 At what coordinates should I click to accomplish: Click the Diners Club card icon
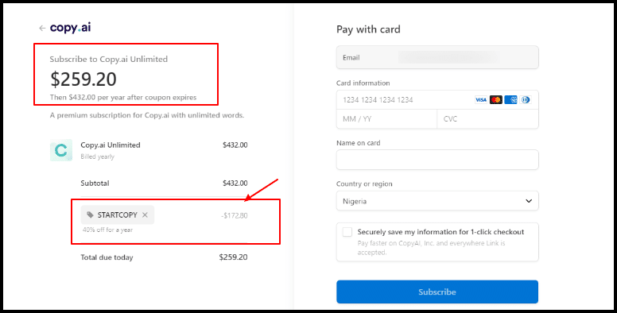(x=525, y=100)
